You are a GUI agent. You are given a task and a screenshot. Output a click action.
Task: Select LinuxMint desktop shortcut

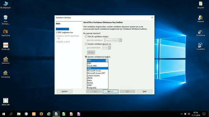[201, 46]
